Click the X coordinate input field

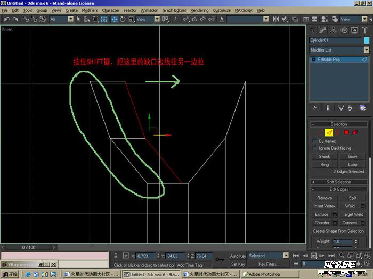tap(145, 256)
